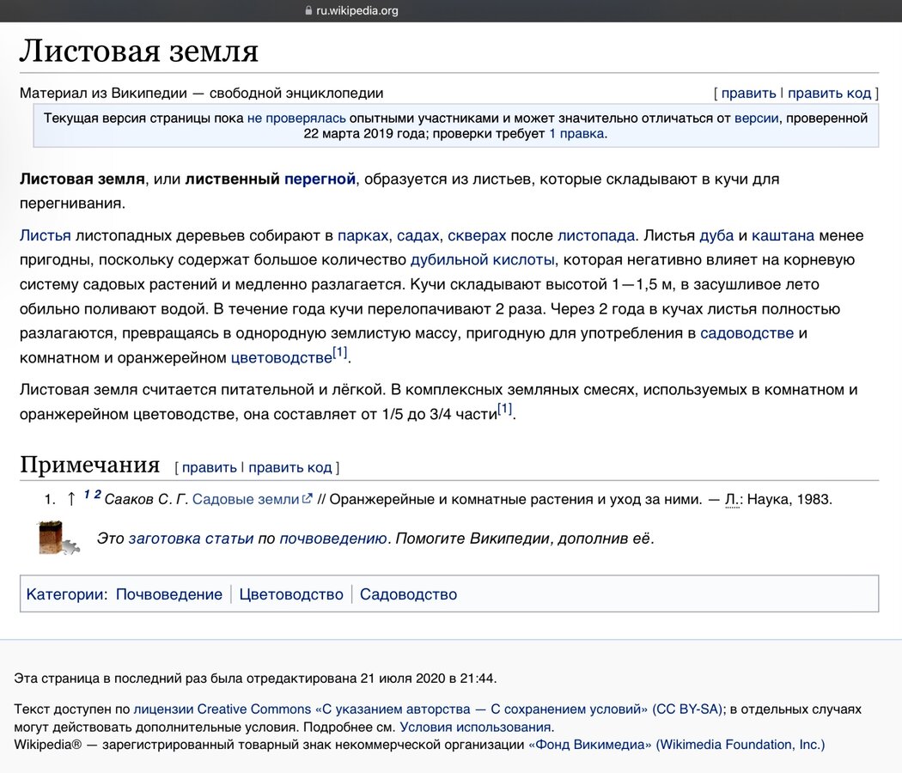This screenshot has height=773, width=902.
Task: Edit the Примечания section via 'править'
Action: click(210, 467)
